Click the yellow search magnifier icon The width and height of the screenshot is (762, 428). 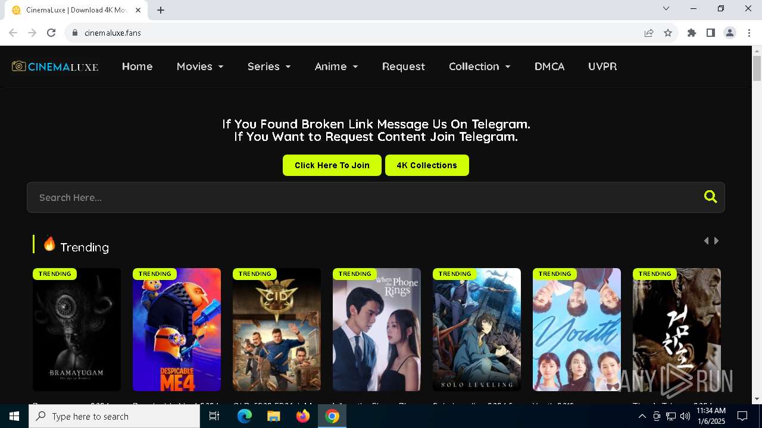(x=710, y=197)
